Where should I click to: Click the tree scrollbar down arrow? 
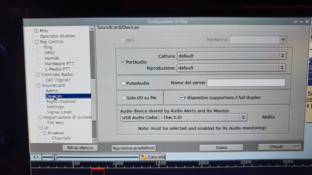point(95,140)
